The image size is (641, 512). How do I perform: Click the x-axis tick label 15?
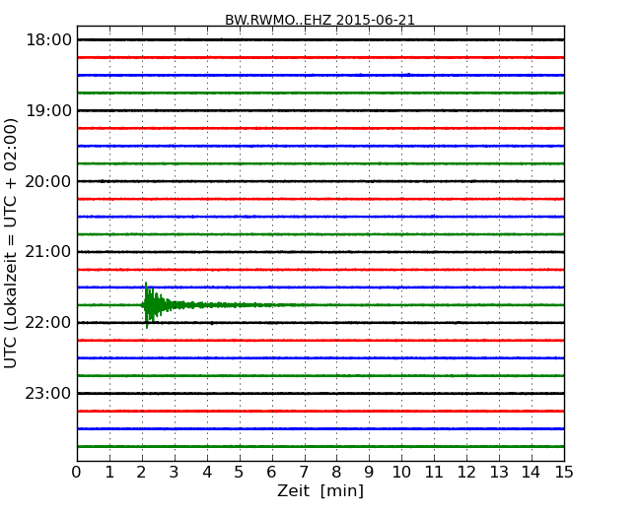tap(564, 472)
